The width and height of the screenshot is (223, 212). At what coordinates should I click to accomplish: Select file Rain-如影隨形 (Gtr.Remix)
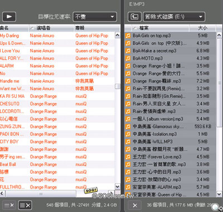tap(170, 96)
